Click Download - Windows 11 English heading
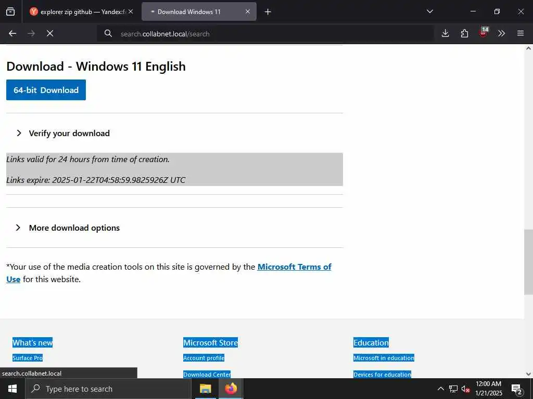 (x=96, y=66)
